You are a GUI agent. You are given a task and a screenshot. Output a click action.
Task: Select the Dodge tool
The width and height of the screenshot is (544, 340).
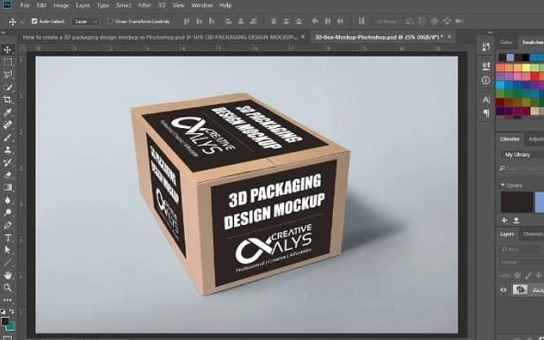click(7, 212)
